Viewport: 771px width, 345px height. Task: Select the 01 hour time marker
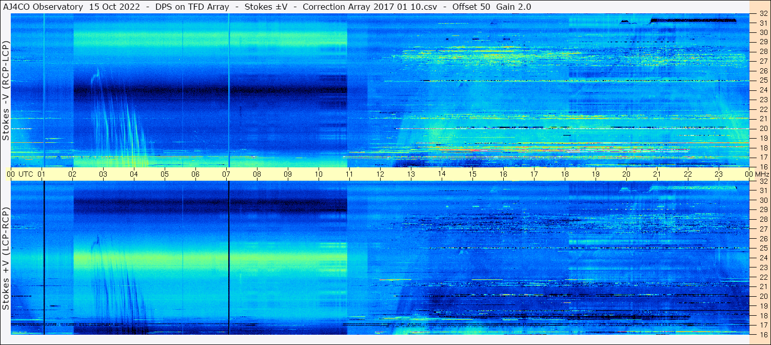pos(42,174)
